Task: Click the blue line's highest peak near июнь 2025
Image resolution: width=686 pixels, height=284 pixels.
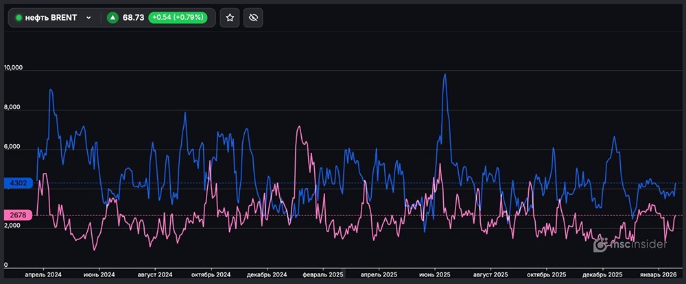Action: pos(445,75)
